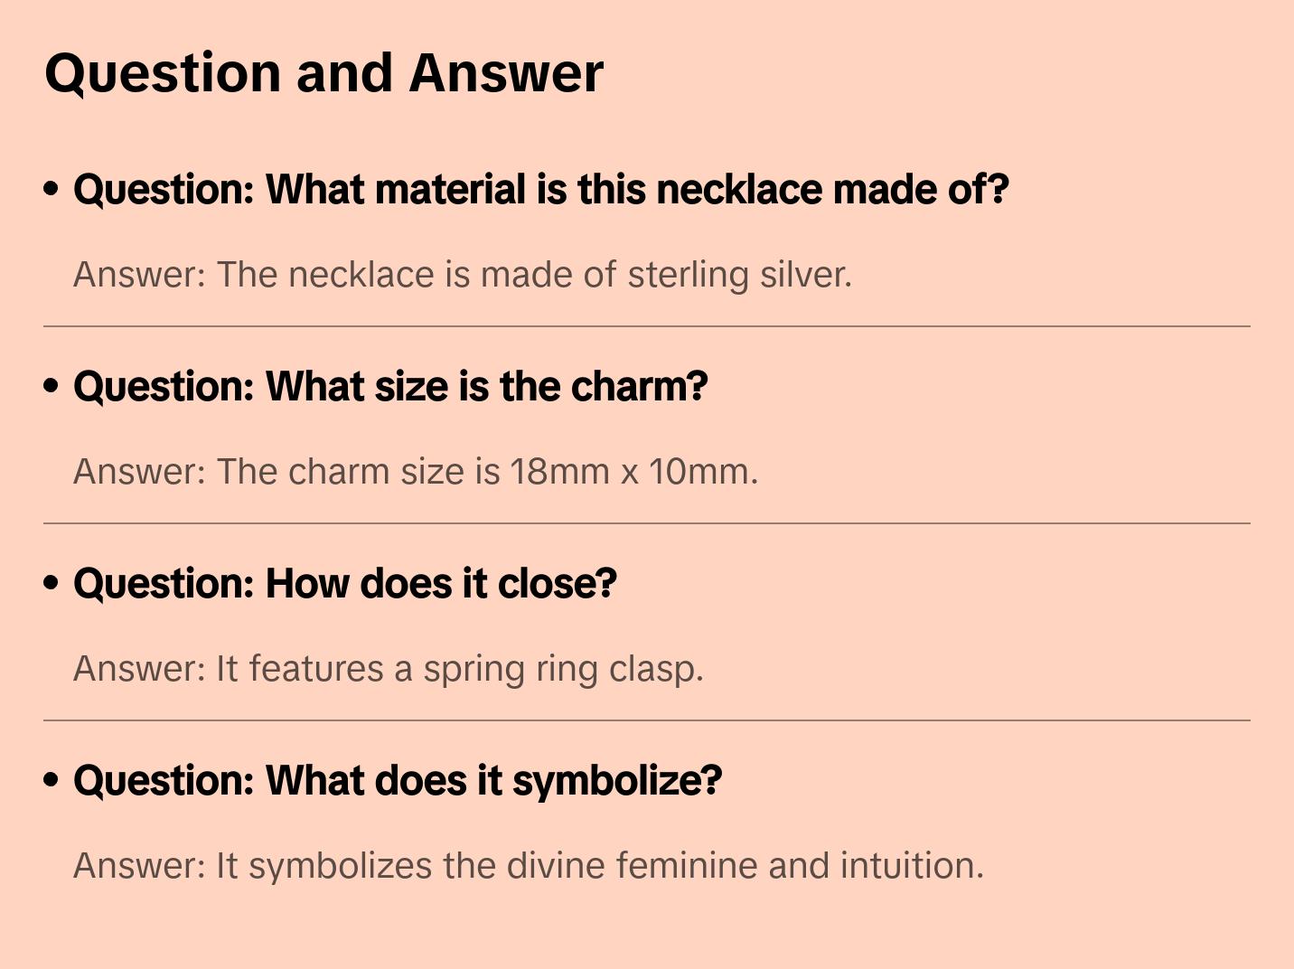Image resolution: width=1294 pixels, height=969 pixels.
Task: Click the "18mm x 10mm" charm dimensions
Action: 633,472
